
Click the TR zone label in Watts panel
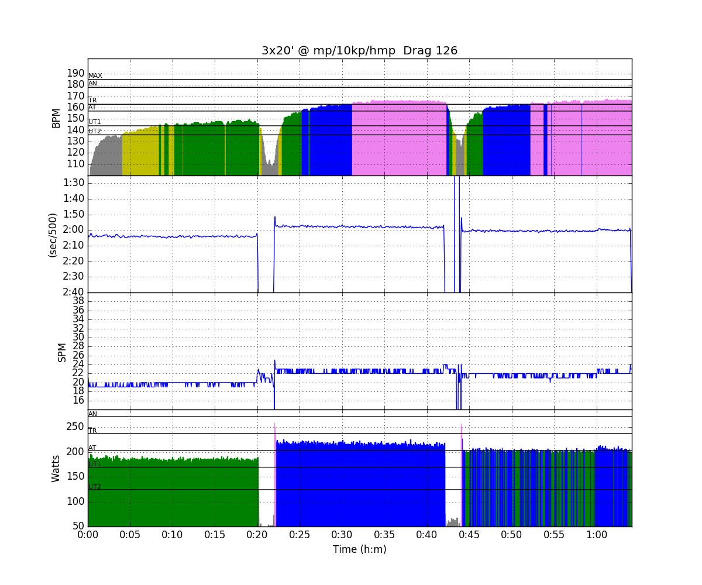92,431
